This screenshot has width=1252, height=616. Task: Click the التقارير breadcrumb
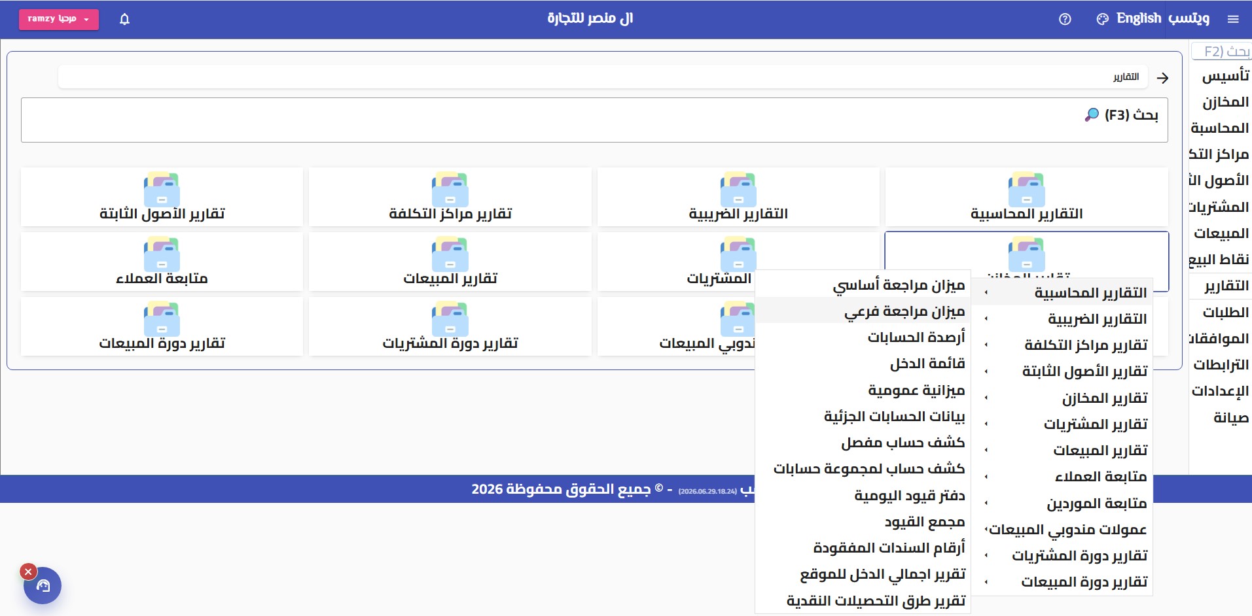(1126, 77)
